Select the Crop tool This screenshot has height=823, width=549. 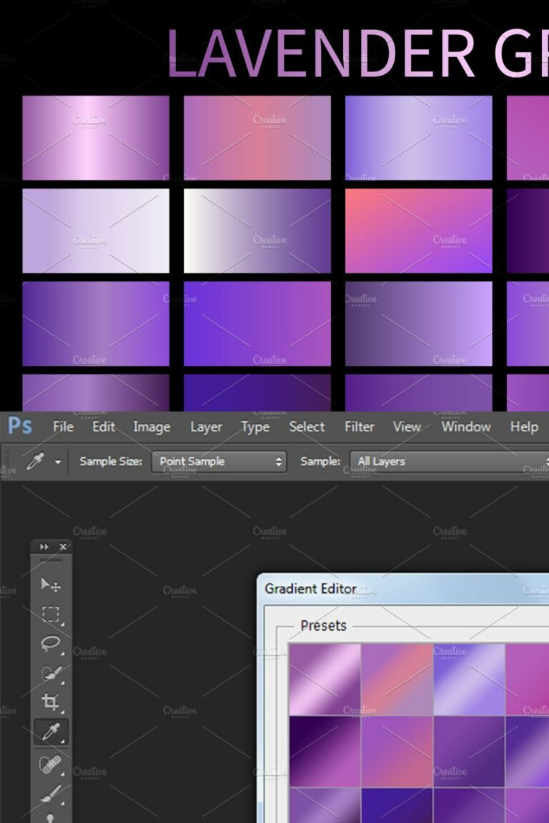(x=51, y=702)
